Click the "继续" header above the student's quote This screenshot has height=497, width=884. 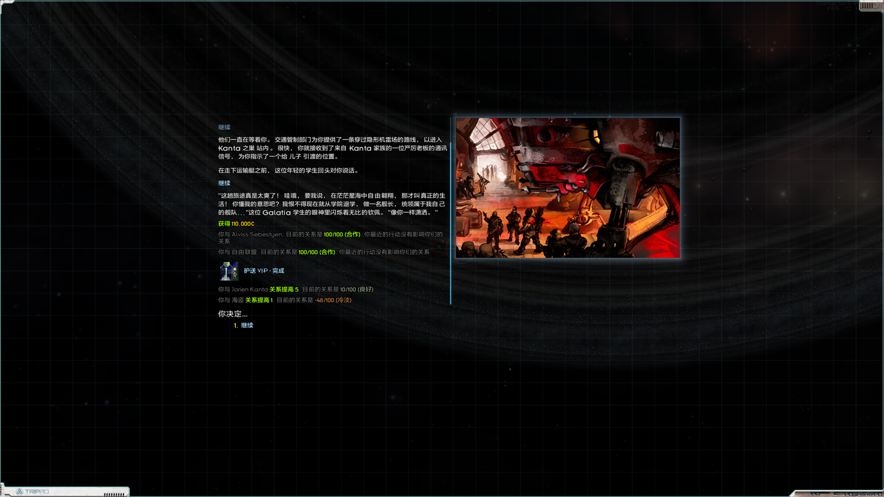tap(224, 183)
